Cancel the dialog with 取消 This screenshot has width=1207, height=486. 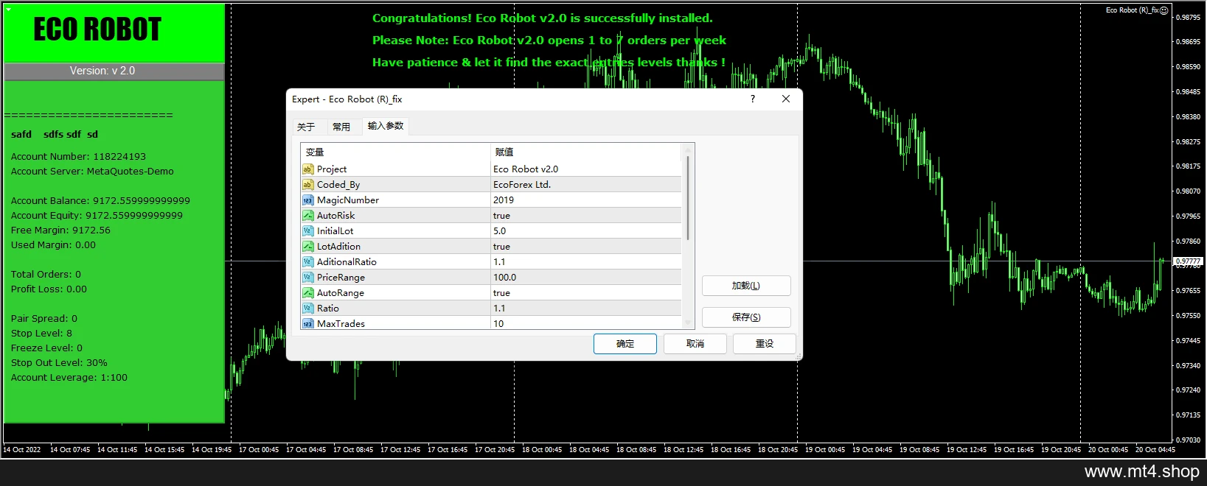[695, 344]
